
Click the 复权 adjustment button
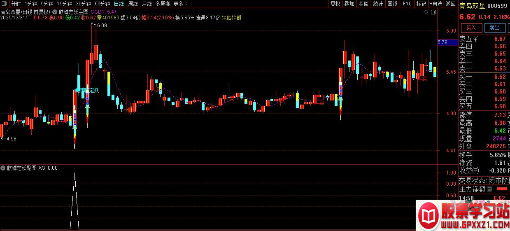[x=335, y=4]
